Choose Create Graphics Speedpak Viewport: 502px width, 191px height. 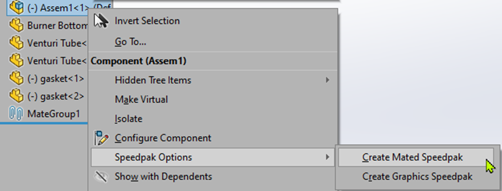tap(416, 176)
